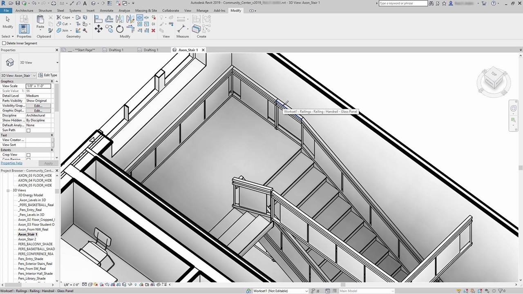523x294 pixels.
Task: Collapse the Graphics properties group
Action: coord(52,81)
